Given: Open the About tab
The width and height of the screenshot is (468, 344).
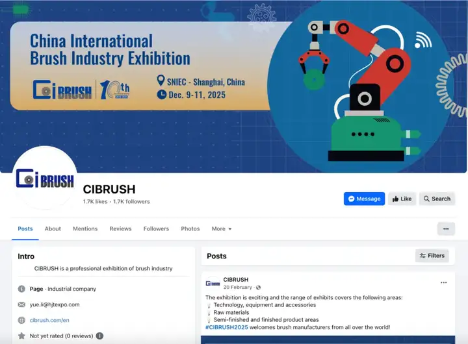Looking at the screenshot, I should tap(53, 229).
